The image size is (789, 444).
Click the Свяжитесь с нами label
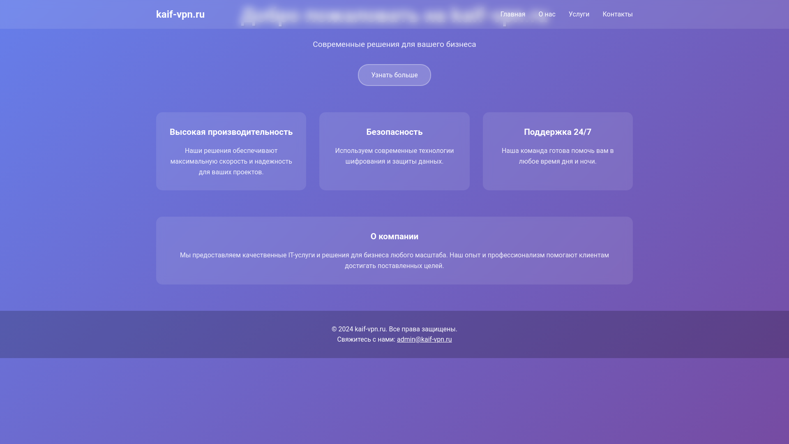tap(366, 340)
